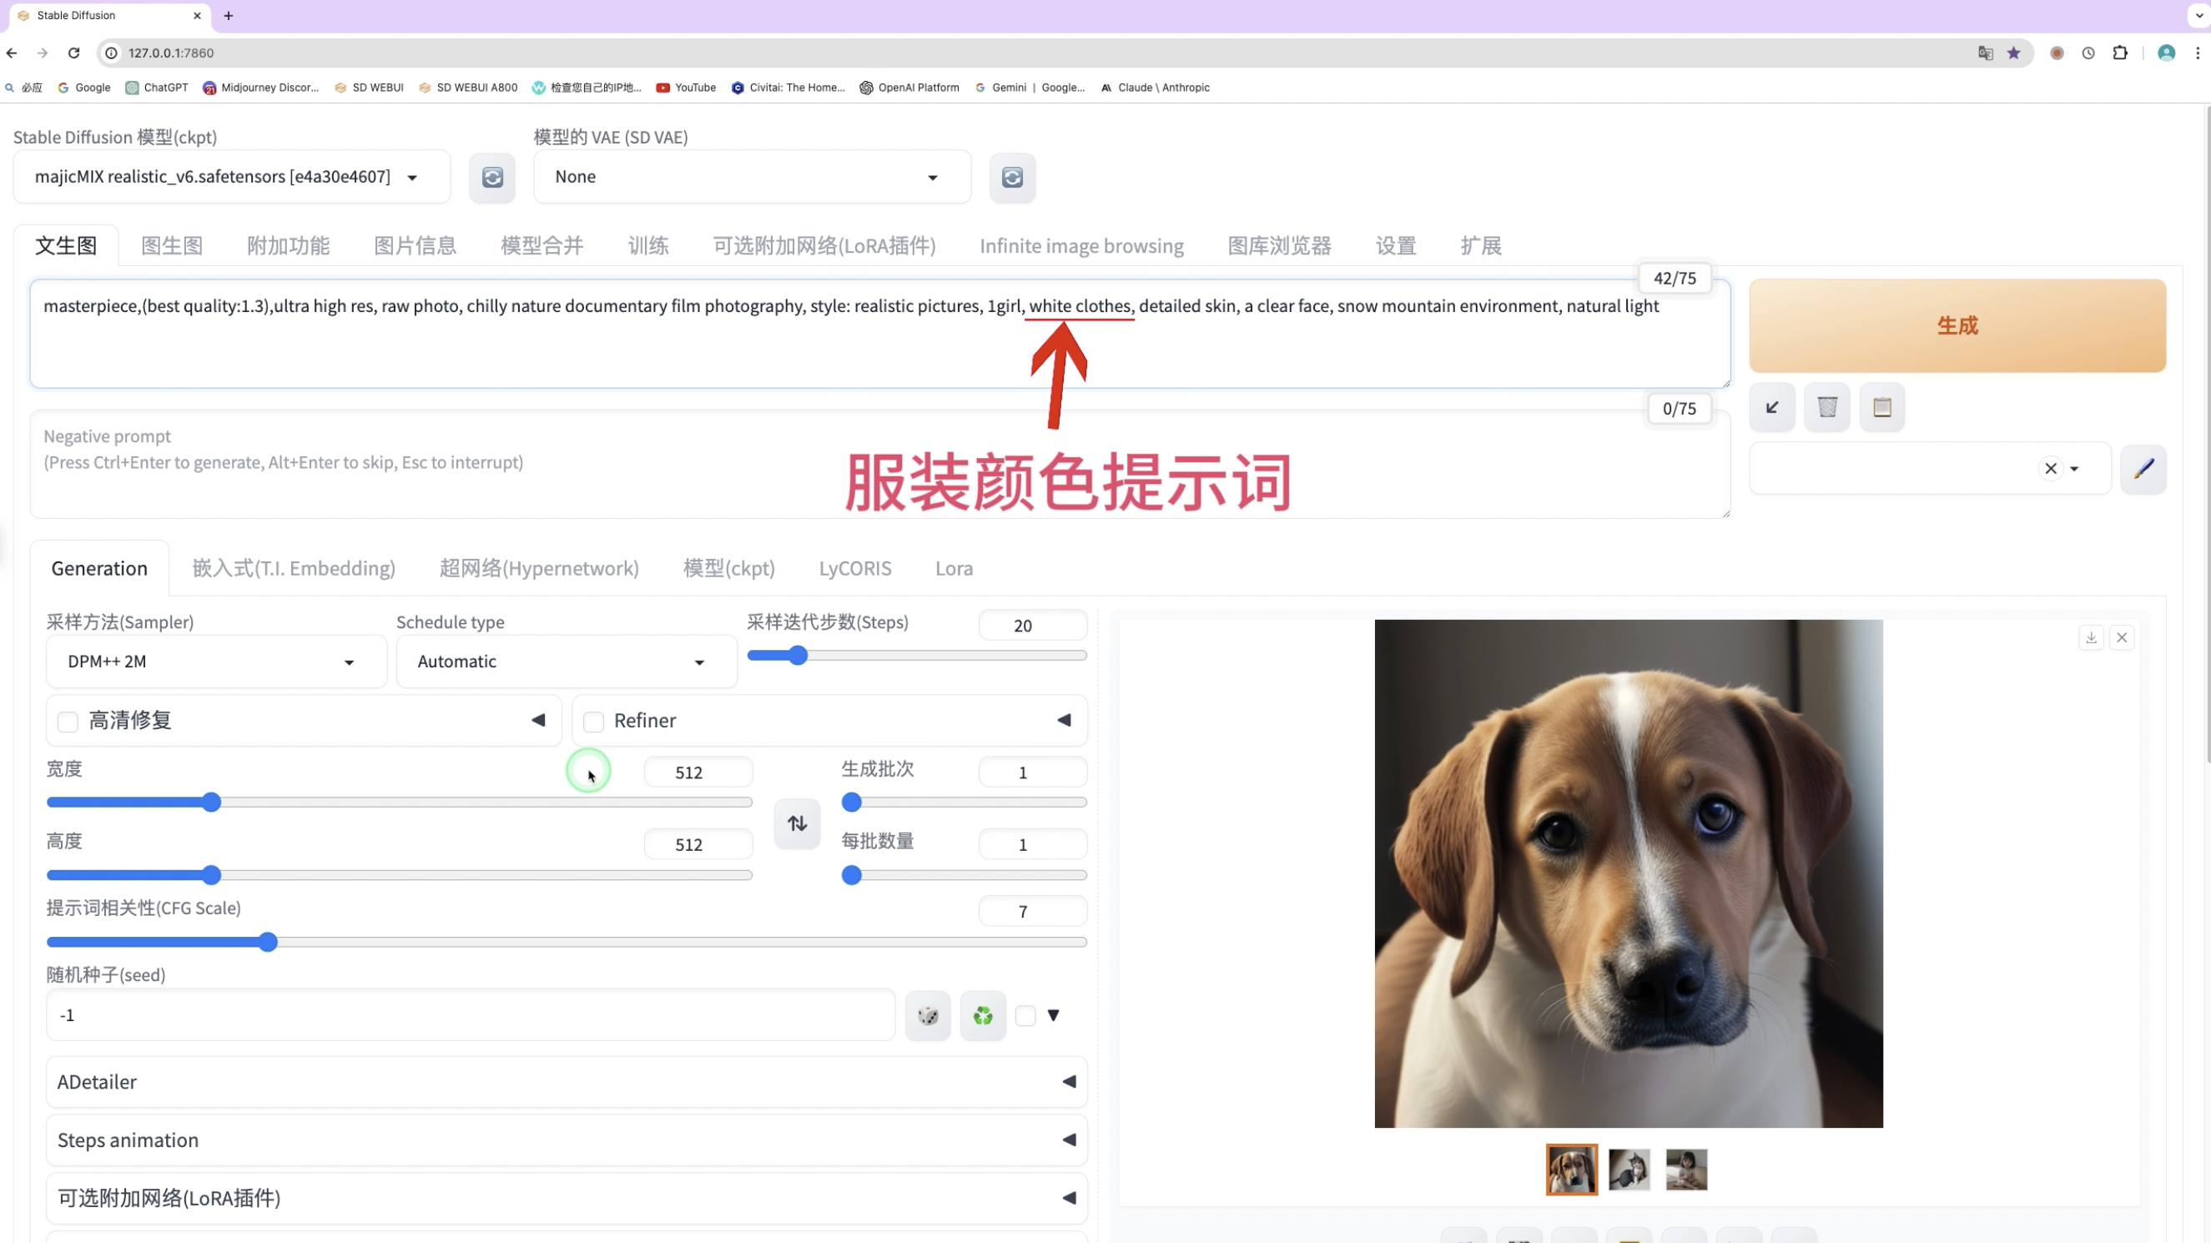Reuse last seed with recycle icon
Image resolution: width=2211 pixels, height=1243 pixels.
pos(983,1015)
